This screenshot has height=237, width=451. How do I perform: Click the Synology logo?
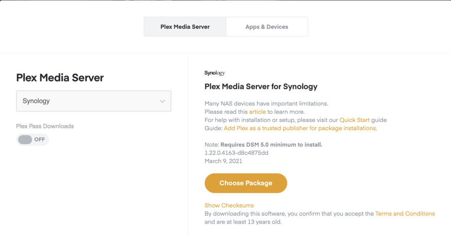[215, 73]
